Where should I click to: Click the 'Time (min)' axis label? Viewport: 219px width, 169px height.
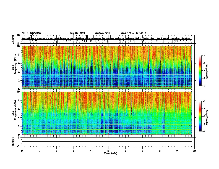pyautogui.click(x=111, y=153)
